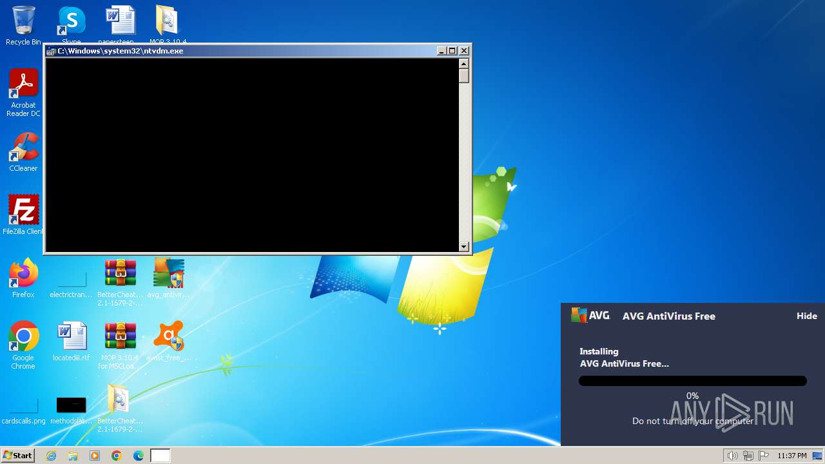Close the ntvdm.exe console window
Viewport: 825px width, 464px height.
click(464, 51)
